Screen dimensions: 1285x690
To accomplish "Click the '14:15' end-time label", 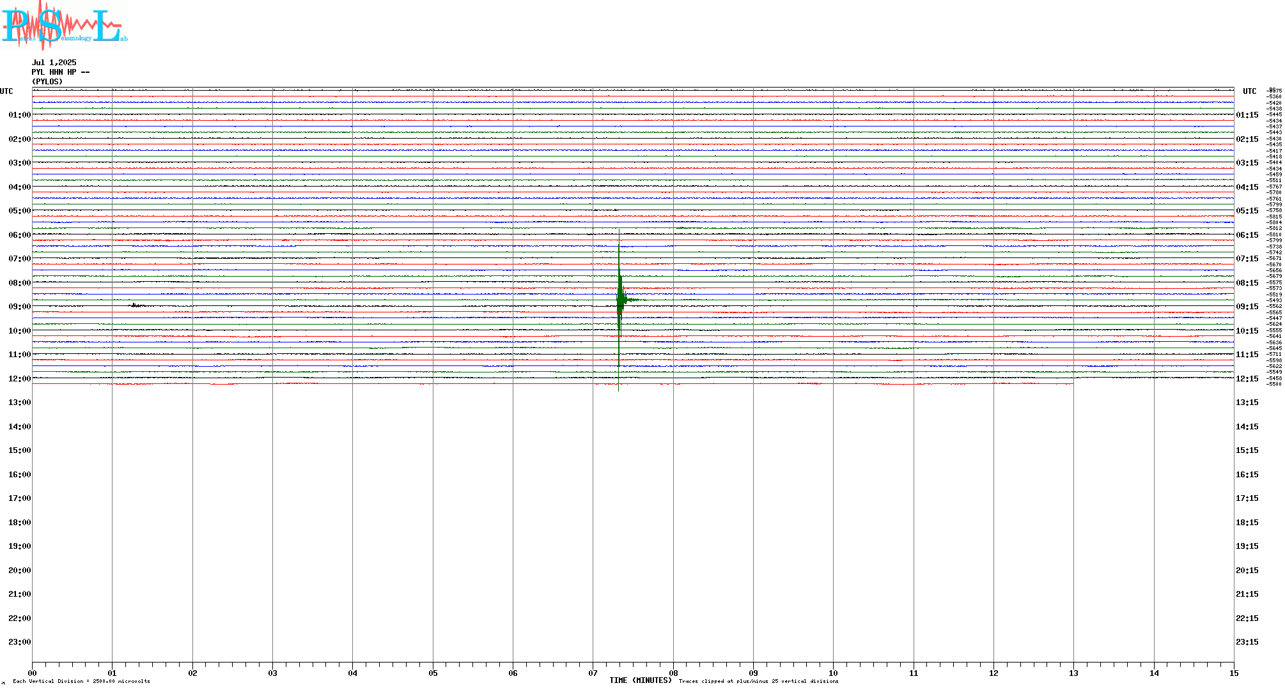I will 1247,427.
